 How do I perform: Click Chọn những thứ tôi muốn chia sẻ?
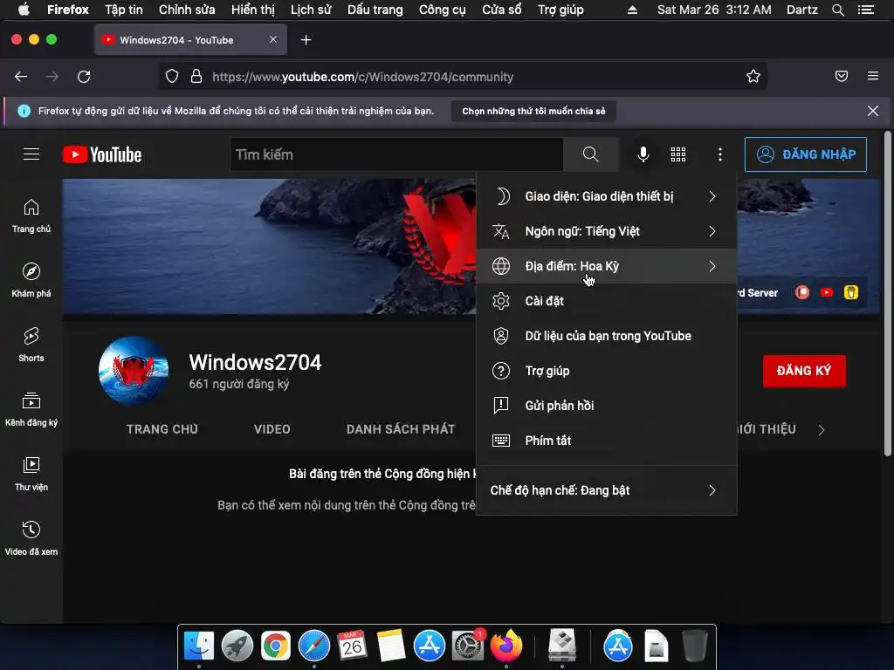point(533,111)
